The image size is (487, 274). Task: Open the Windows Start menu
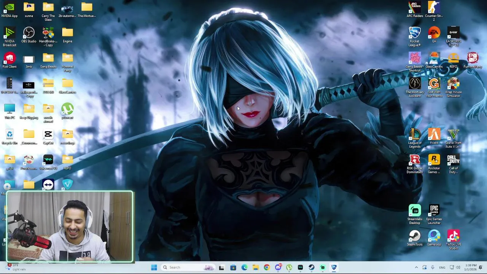tap(154, 268)
